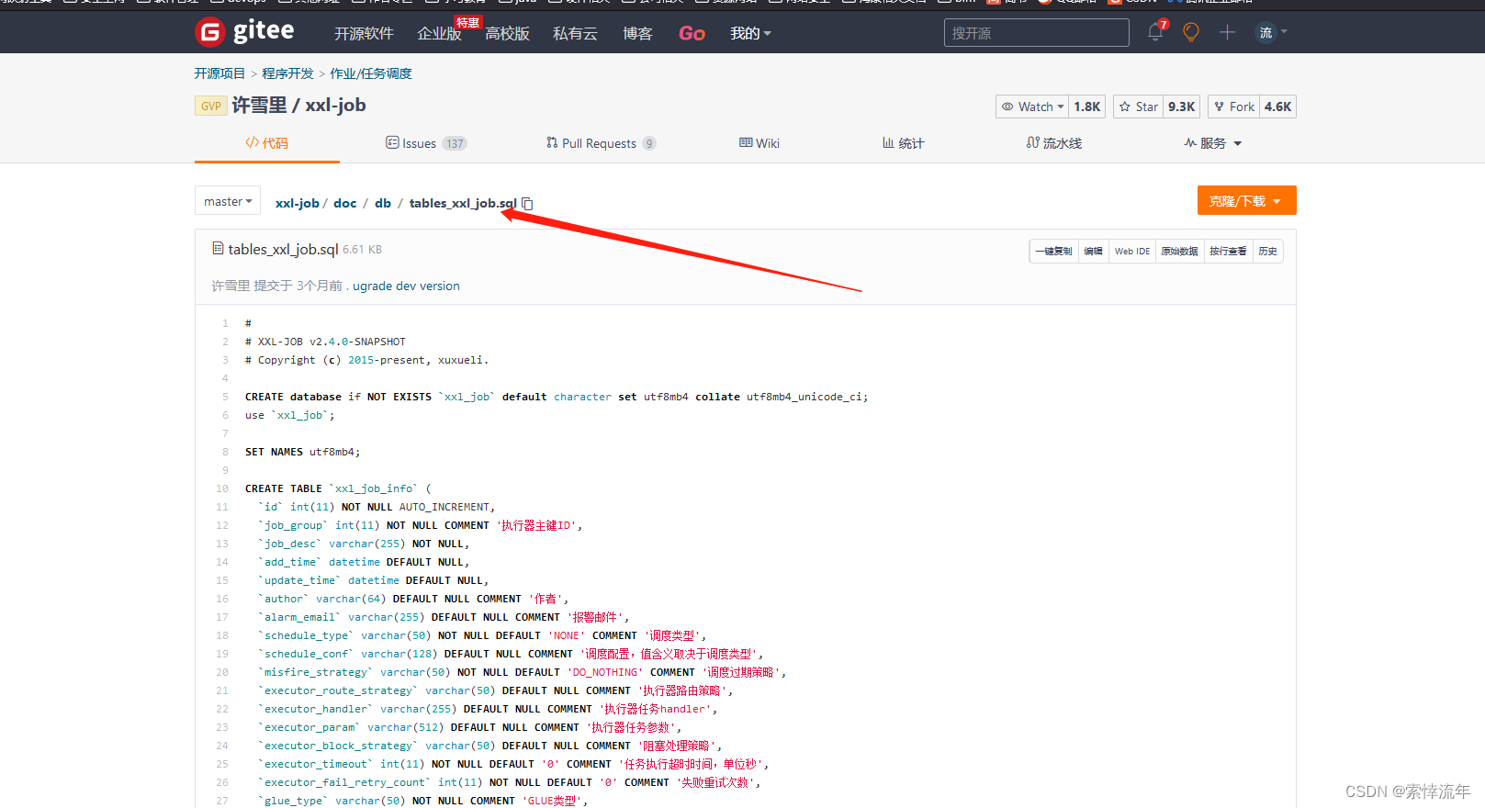The width and height of the screenshot is (1485, 808).
Task: Click the 编辑 button
Action: tap(1093, 251)
